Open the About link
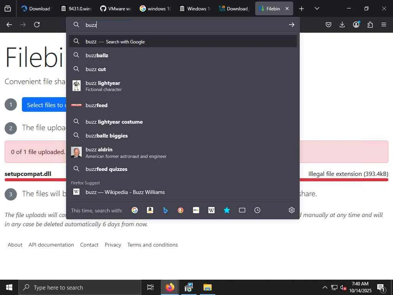This screenshot has height=295, width=393. [x=15, y=245]
